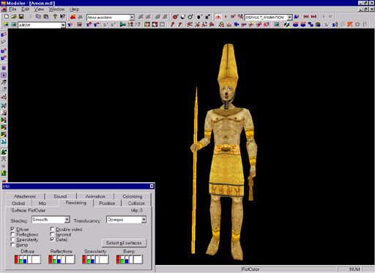Click the Specularity color swatch

pyautogui.click(x=95, y=259)
